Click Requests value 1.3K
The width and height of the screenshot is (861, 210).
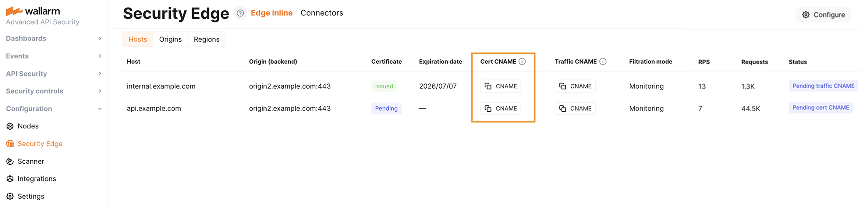(748, 86)
